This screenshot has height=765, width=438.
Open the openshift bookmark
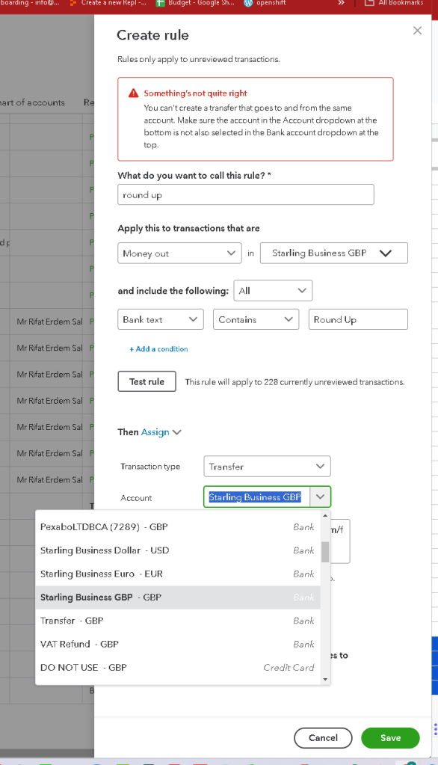pos(266,3)
